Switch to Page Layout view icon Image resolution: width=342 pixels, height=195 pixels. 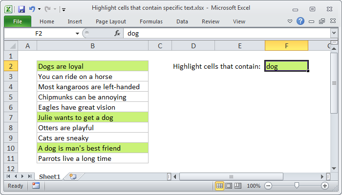coord(229,186)
